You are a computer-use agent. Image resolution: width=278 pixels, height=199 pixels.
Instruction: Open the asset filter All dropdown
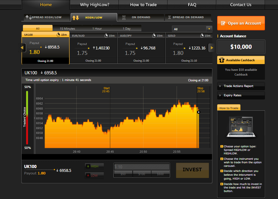(192, 29)
